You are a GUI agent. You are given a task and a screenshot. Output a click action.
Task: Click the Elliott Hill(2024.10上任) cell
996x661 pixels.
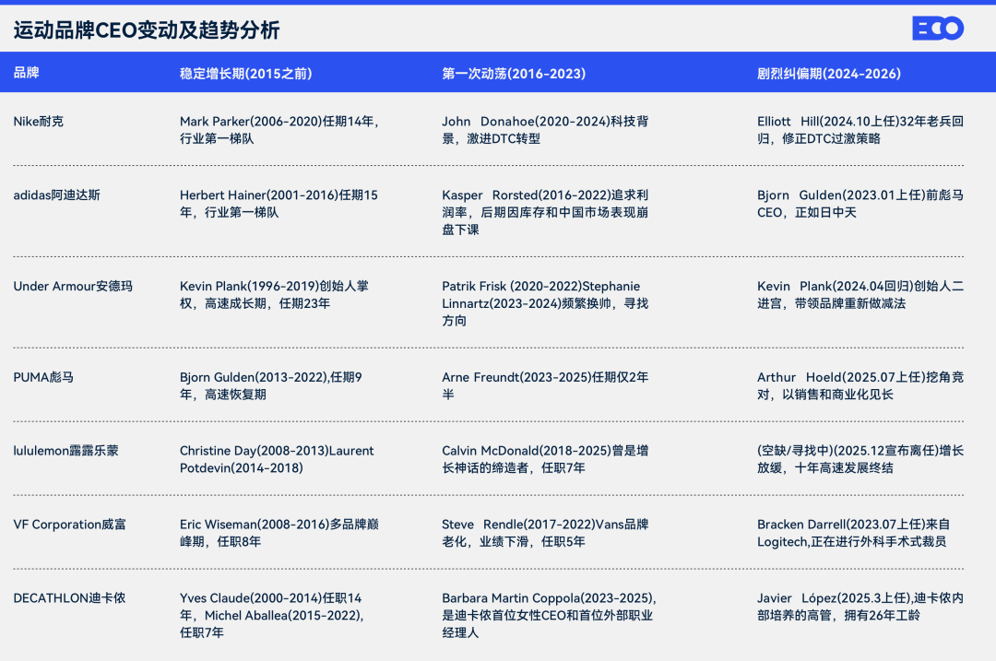[x=860, y=129]
